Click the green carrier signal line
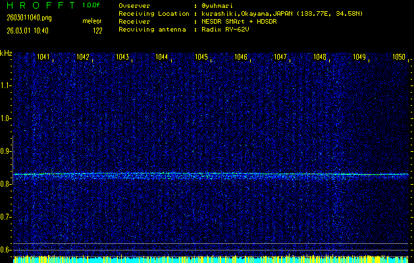414x263 pixels. (211, 174)
